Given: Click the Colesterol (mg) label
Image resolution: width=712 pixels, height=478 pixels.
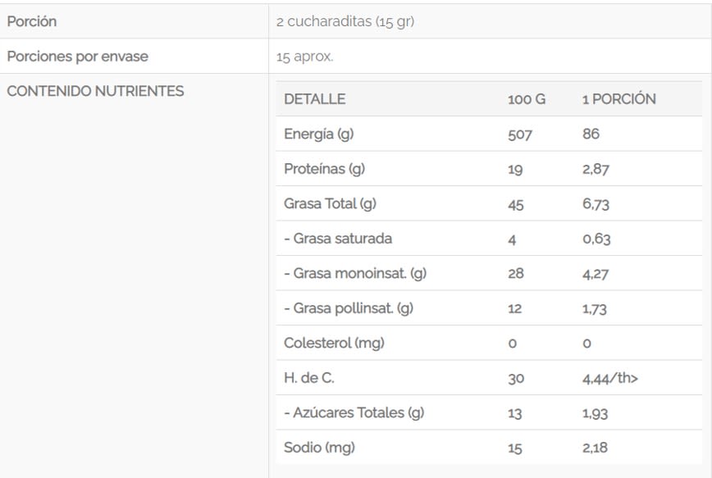Looking at the screenshot, I should pyautogui.click(x=334, y=343).
